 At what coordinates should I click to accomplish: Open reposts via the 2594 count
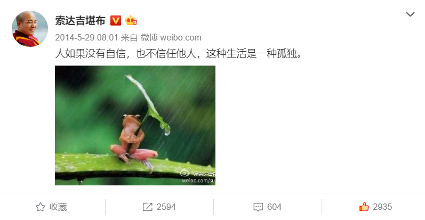(x=166, y=207)
